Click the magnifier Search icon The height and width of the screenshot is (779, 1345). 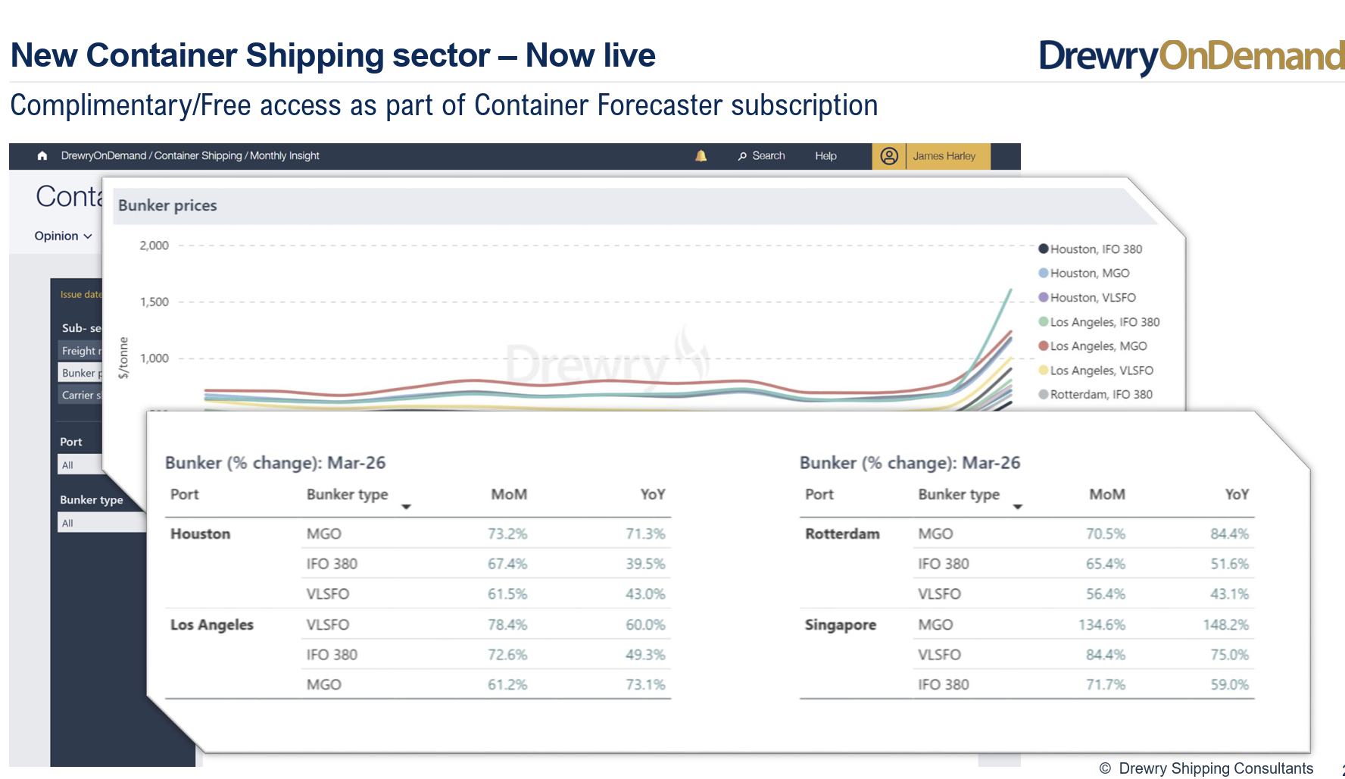[x=742, y=156]
